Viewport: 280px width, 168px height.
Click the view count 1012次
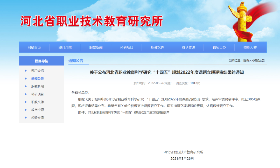(x=195, y=83)
